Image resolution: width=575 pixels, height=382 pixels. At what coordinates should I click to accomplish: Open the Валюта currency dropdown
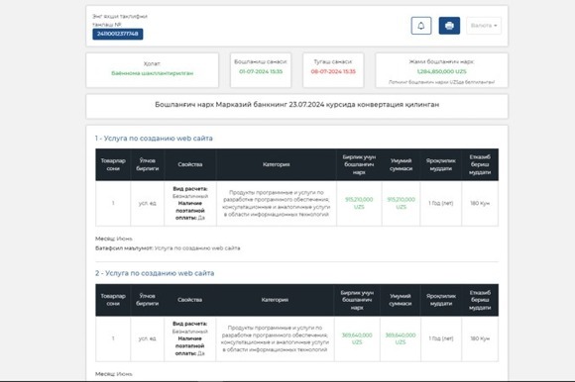pos(484,26)
